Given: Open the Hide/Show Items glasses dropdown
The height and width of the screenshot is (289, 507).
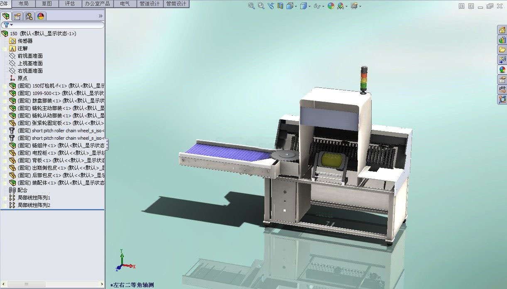Looking at the screenshot, I should coord(323,6).
